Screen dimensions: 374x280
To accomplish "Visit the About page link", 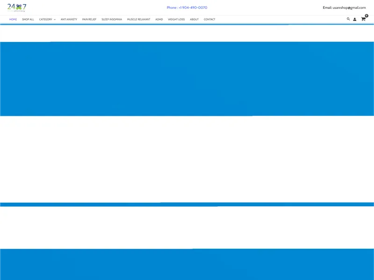I will click(194, 19).
